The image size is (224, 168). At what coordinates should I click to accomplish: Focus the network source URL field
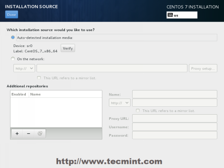(112, 68)
